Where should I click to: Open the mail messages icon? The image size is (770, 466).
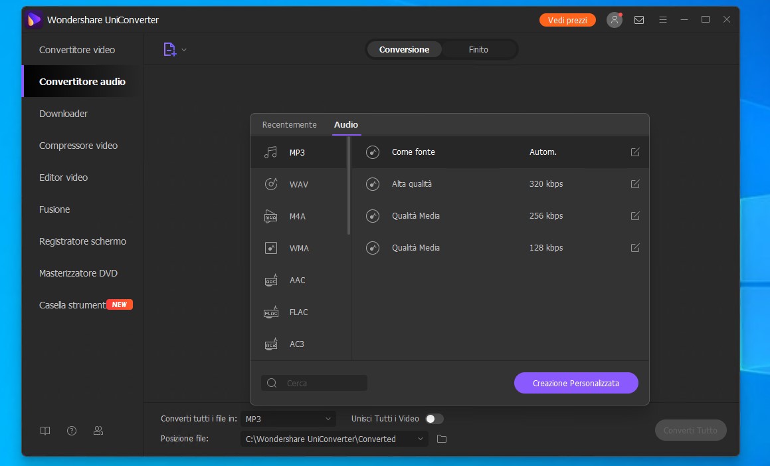[639, 20]
